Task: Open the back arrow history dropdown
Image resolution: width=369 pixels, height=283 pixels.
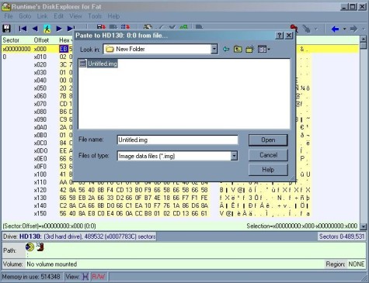Action: tap(344, 29)
